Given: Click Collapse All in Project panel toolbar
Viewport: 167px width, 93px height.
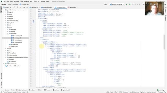Looking at the screenshot, I should pos(20,7).
